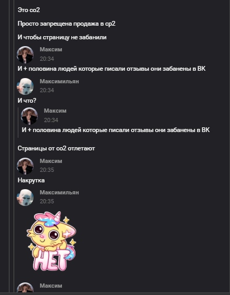Open Максим name above 'Накрутка'

[51, 161]
